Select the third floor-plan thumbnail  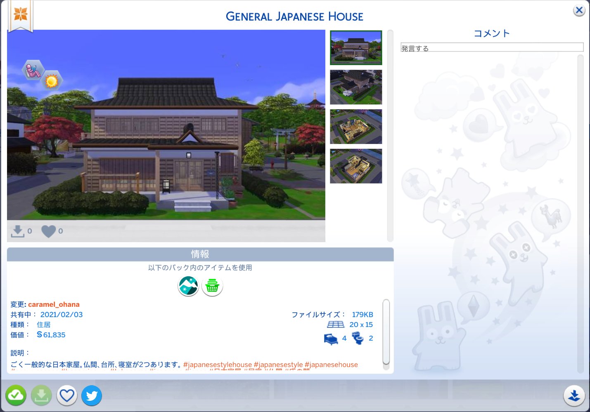coord(356,127)
